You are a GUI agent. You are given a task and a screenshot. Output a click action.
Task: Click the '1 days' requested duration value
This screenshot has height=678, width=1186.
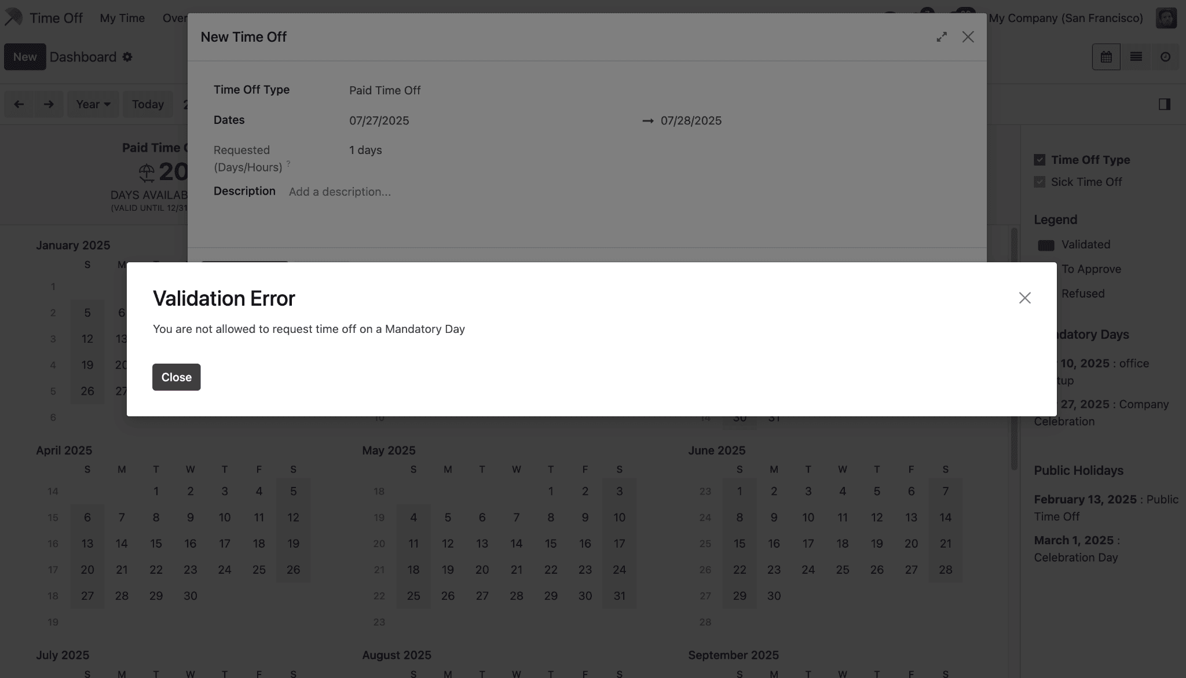(365, 151)
